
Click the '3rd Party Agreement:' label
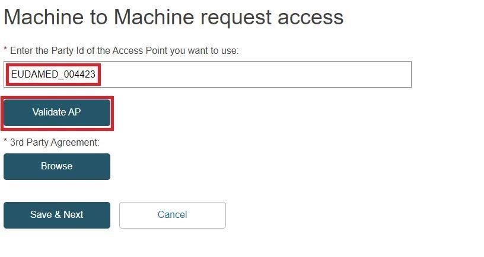tap(55, 142)
